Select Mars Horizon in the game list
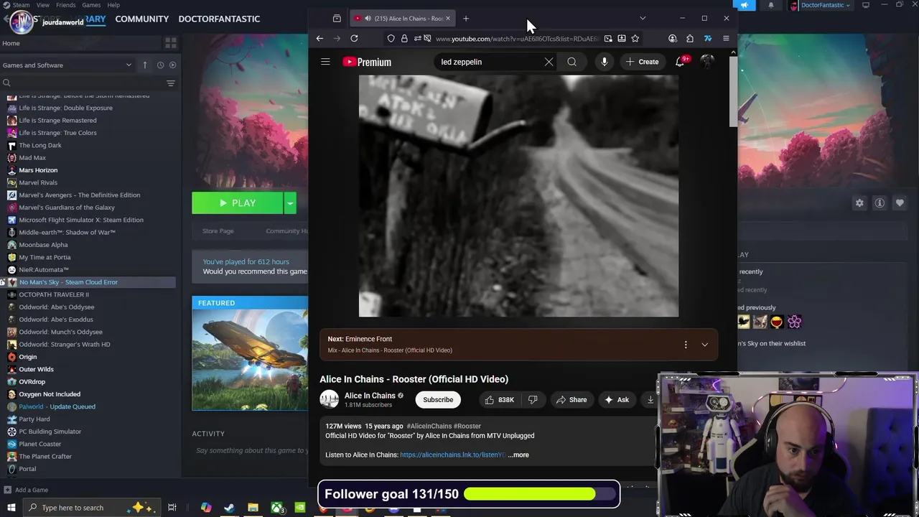919x517 pixels. [x=38, y=170]
